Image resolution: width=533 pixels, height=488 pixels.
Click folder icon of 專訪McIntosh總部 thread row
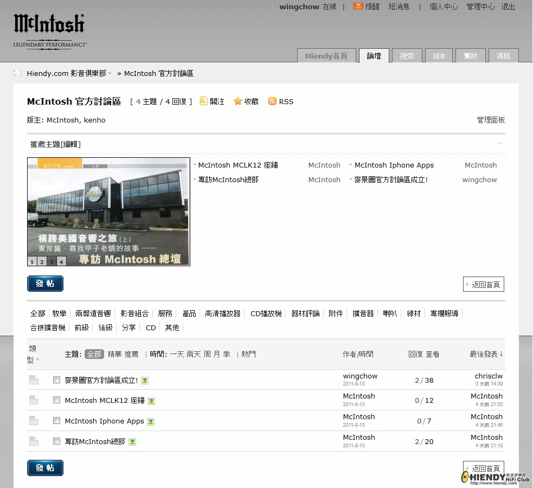[34, 441]
